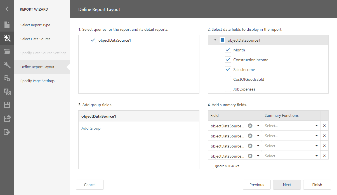The height and width of the screenshot is (195, 337).
Task: Uncheck the Month data field
Action: point(228,50)
